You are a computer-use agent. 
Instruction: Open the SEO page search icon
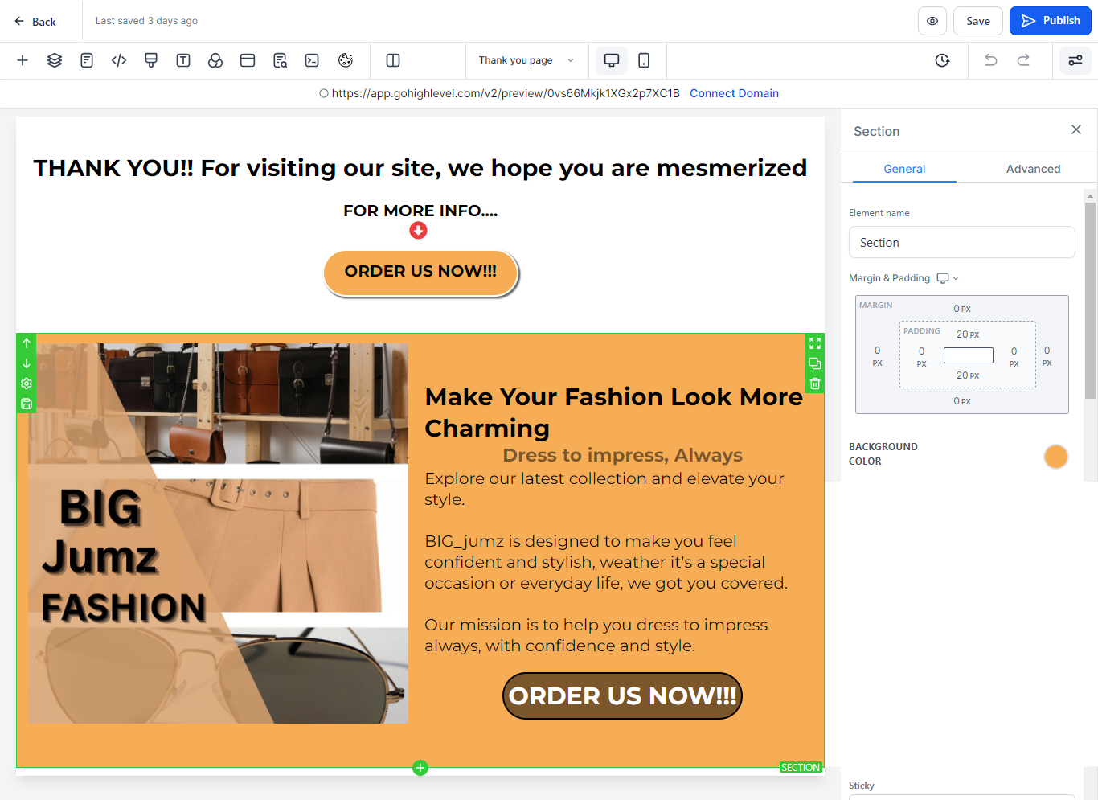[280, 60]
